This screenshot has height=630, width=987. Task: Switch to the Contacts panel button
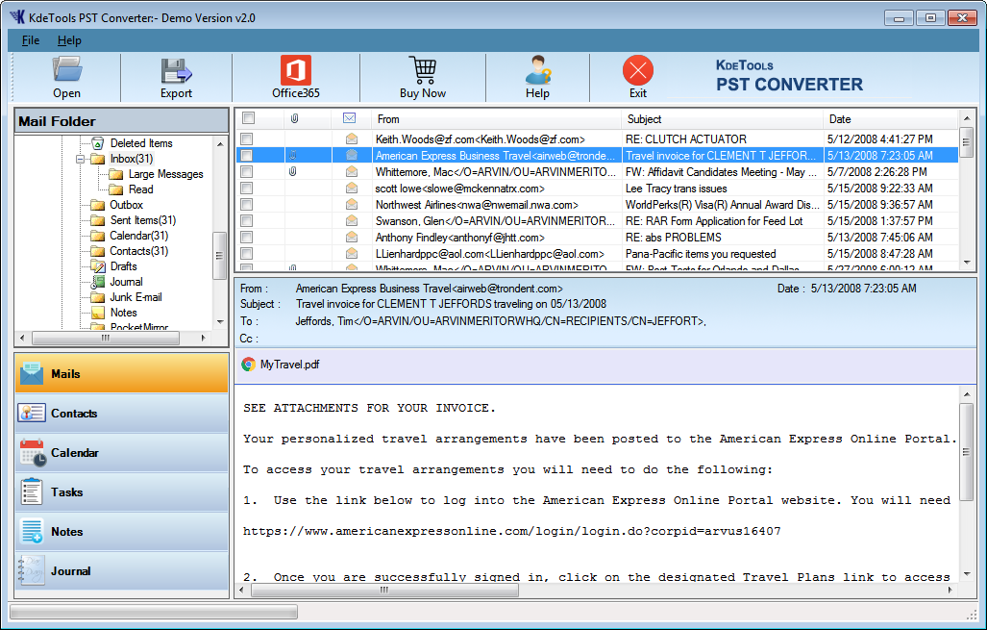coord(121,414)
